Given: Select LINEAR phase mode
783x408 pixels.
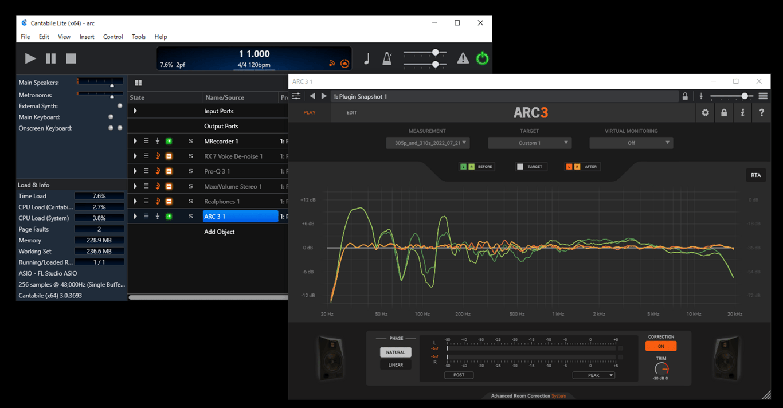Looking at the screenshot, I should pyautogui.click(x=396, y=365).
